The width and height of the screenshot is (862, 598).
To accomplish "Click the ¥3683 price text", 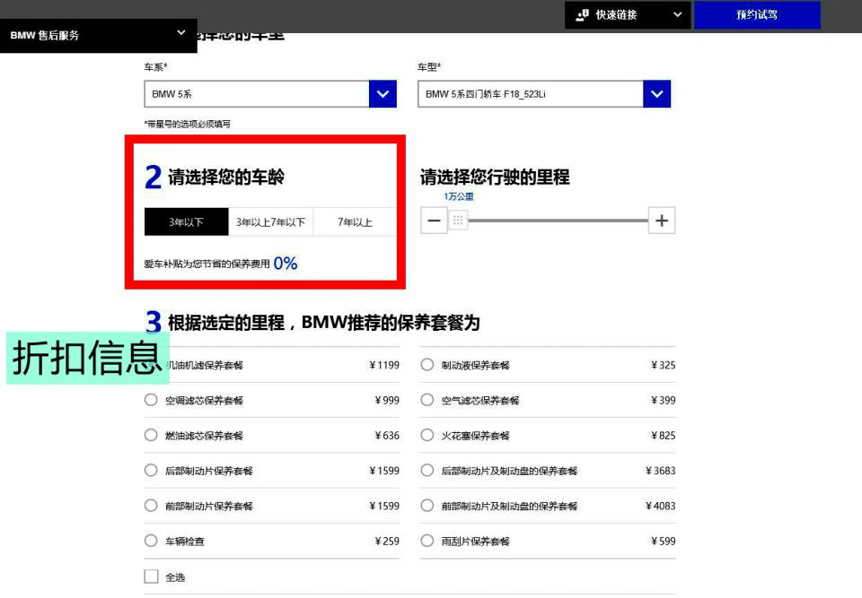I will [x=660, y=471].
